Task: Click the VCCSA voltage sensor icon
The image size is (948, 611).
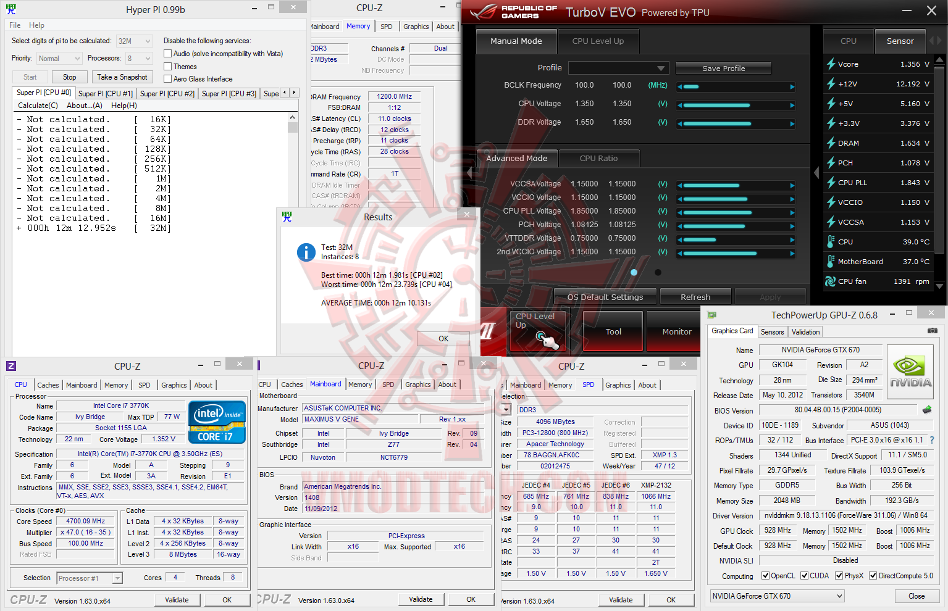Action: pyautogui.click(x=831, y=222)
